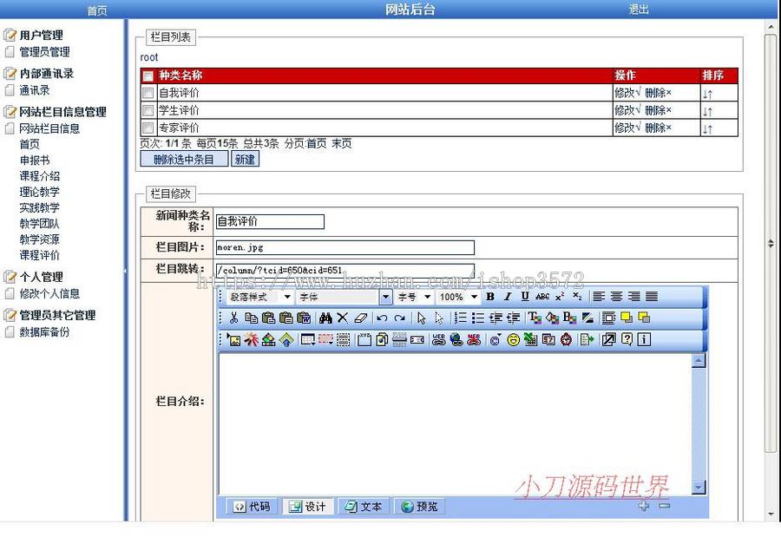The width and height of the screenshot is (781, 557).
Task: Click the delete X icon in editor
Action: 343,318
